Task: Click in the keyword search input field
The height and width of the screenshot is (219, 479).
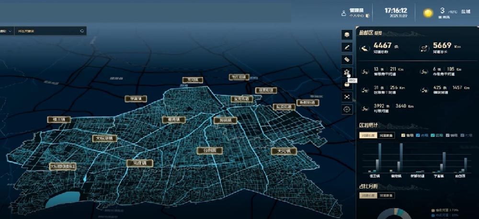Action: pyautogui.click(x=47, y=31)
